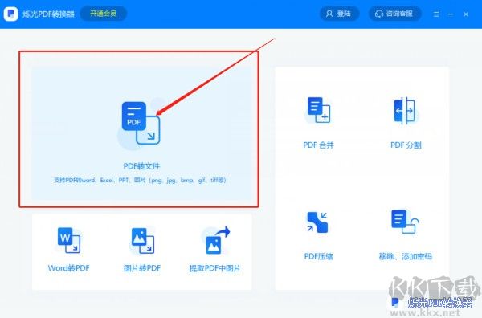Viewport: 482px width, 318px height.
Task: Click the PDF转文件 conversion icon
Action: click(x=141, y=123)
